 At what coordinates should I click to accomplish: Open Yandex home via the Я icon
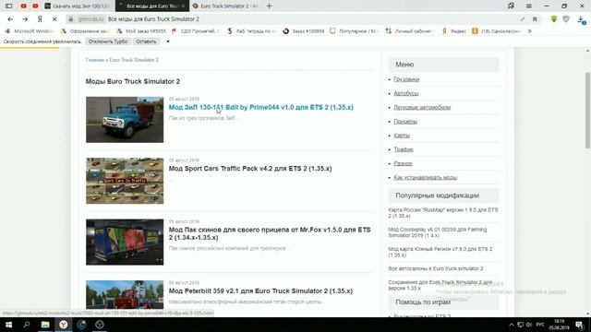click(x=40, y=18)
